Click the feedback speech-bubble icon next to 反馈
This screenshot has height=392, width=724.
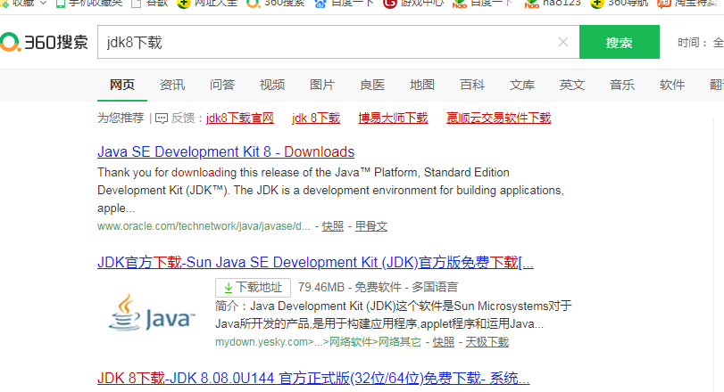pos(162,118)
